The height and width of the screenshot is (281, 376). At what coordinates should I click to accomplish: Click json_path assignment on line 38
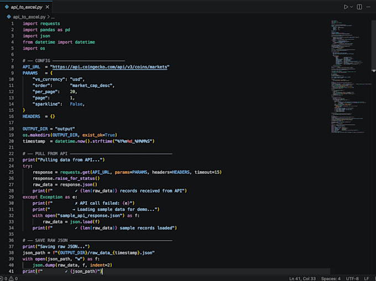click(x=88, y=253)
